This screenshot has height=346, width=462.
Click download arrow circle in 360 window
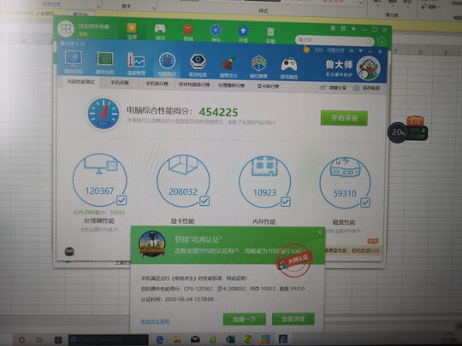tap(382, 42)
